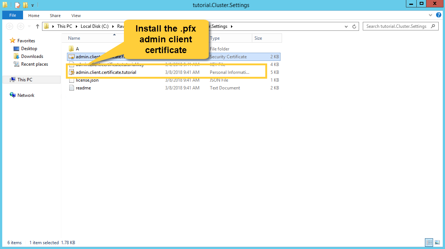Switch to the Home ribbon tab

click(x=34, y=16)
